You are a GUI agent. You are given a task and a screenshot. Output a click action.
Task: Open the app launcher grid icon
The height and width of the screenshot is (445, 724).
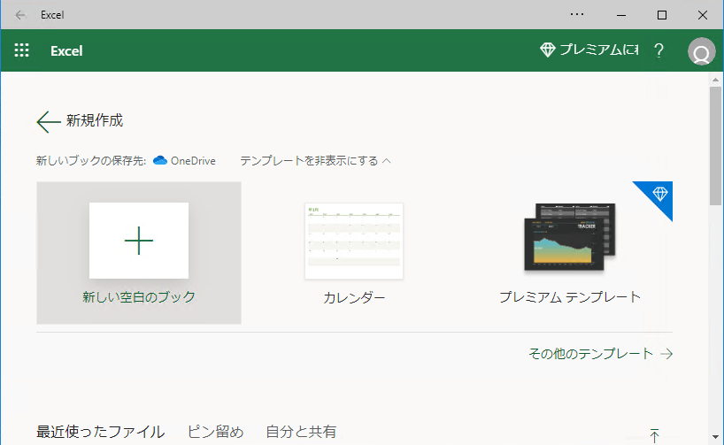[21, 50]
